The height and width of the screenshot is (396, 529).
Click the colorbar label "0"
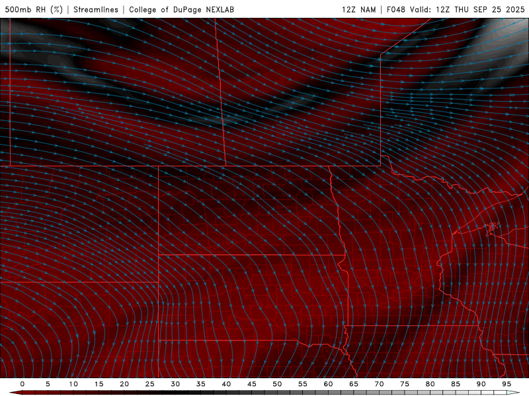[22, 384]
